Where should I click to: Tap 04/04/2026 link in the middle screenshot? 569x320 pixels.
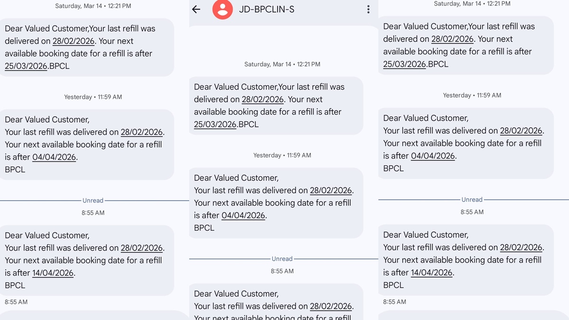point(243,216)
